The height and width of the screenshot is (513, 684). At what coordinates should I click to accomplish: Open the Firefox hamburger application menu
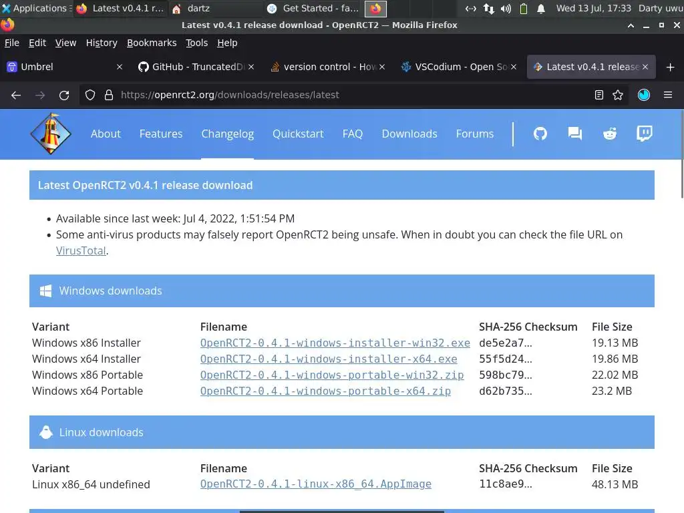click(668, 95)
